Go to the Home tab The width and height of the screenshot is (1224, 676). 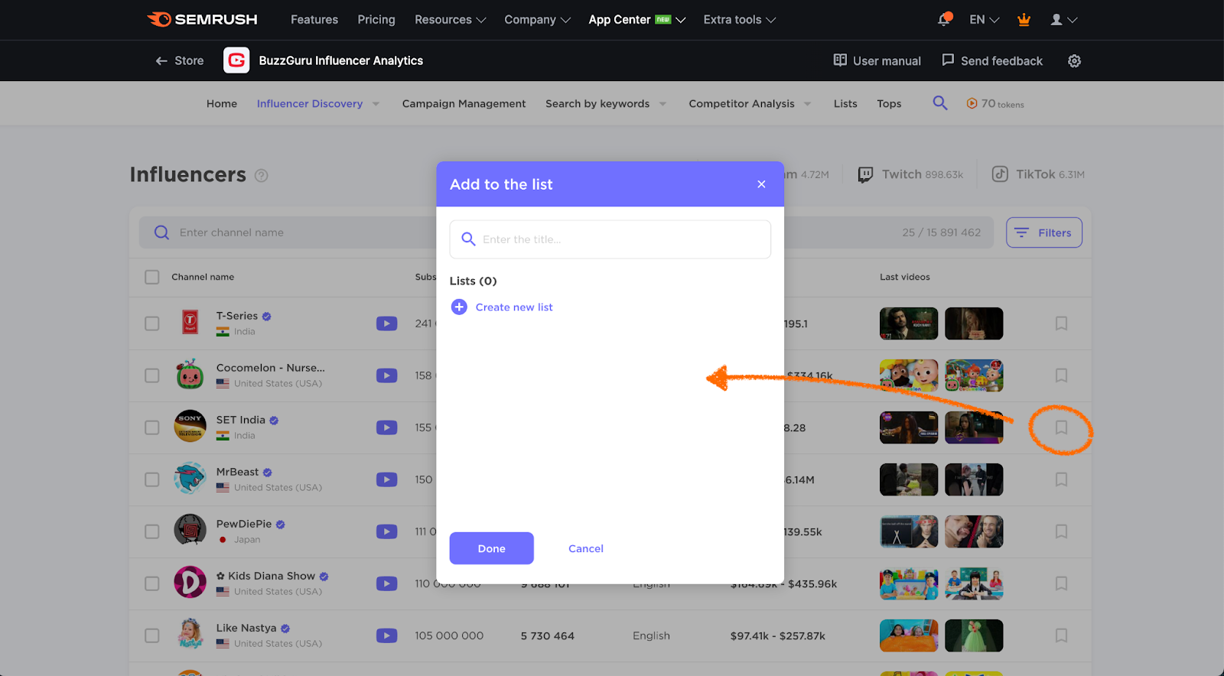point(222,103)
